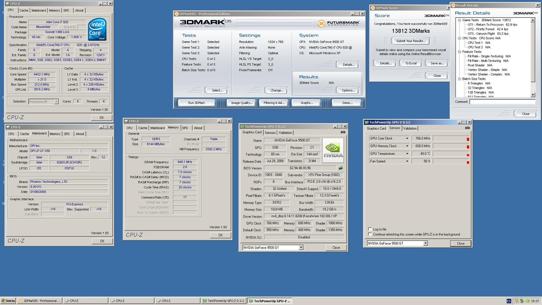Open the Graphics Card tab in GPU-Z Sensors window
This screenshot has height=305, width=542.
tap(376, 128)
